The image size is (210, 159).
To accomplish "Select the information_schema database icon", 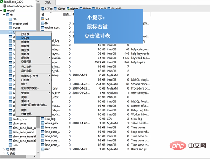I will coord(5,6).
